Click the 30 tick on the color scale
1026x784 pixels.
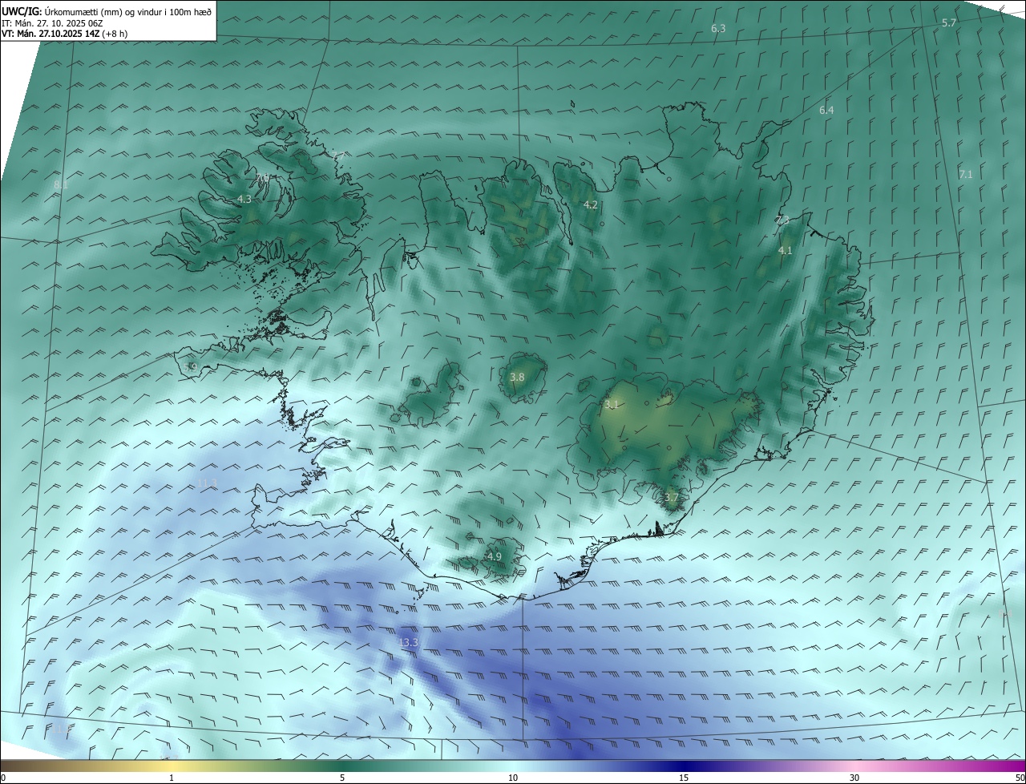click(854, 778)
